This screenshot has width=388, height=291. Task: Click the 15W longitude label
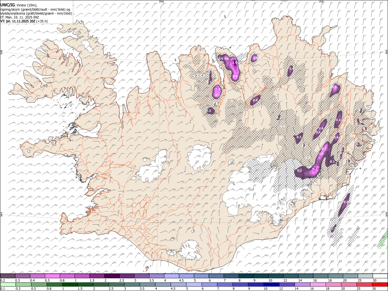pos(321,2)
